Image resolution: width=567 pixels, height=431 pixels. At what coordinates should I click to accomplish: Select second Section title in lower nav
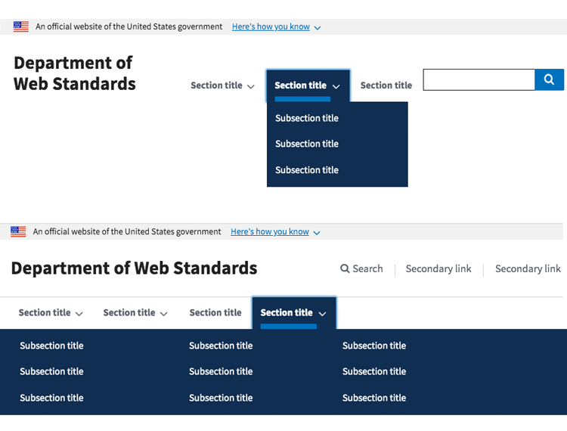[x=129, y=312]
